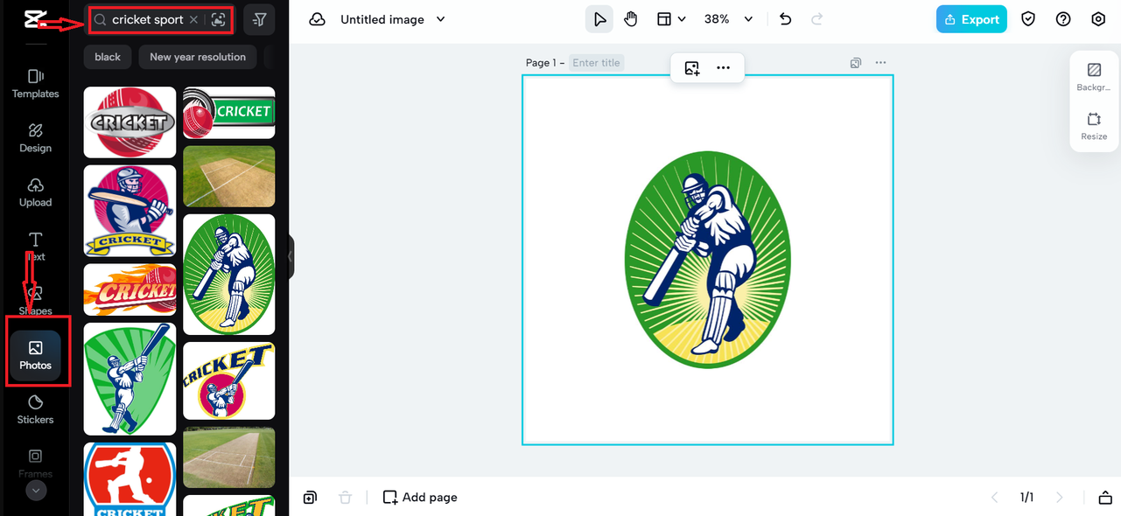1121x516 pixels.
Task: Click the add page icon at bottom left
Action: (x=310, y=498)
